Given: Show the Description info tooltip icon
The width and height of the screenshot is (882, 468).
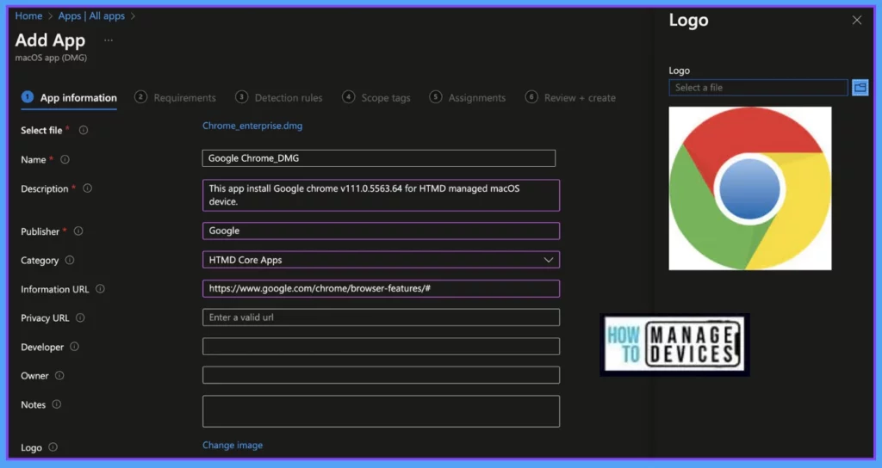Looking at the screenshot, I should (x=87, y=188).
